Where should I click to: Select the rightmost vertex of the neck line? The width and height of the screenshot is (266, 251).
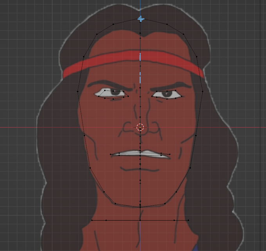[x=189, y=220]
